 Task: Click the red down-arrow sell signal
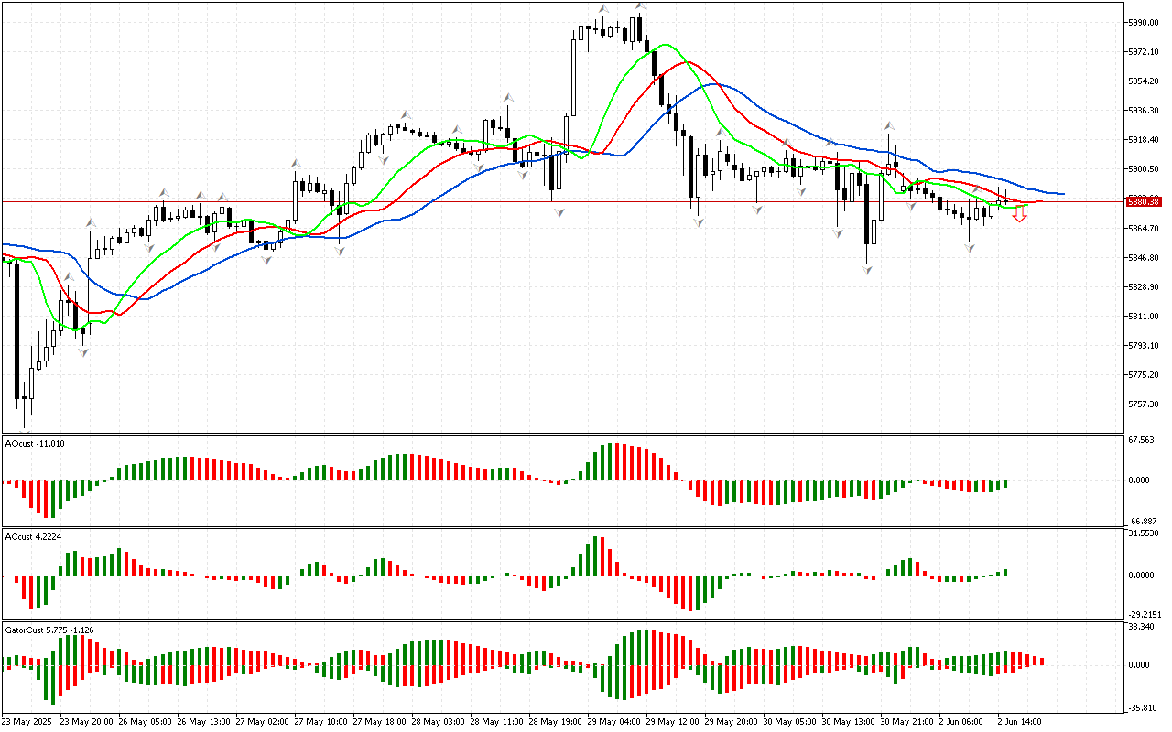point(1019,215)
